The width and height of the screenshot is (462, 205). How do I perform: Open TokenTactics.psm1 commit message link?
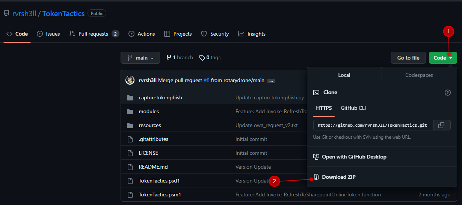tap(308, 195)
